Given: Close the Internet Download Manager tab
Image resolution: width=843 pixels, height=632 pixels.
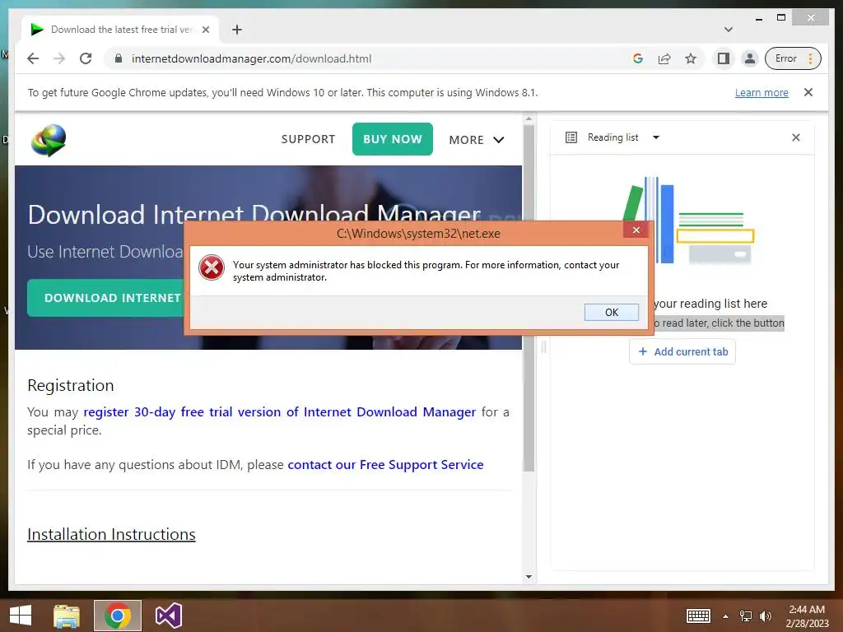Looking at the screenshot, I should [206, 30].
